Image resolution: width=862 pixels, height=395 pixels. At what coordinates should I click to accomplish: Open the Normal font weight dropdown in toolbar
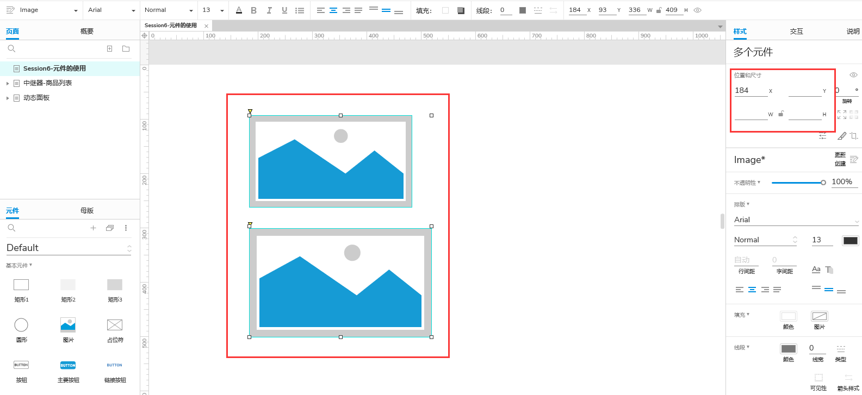pyautogui.click(x=169, y=10)
